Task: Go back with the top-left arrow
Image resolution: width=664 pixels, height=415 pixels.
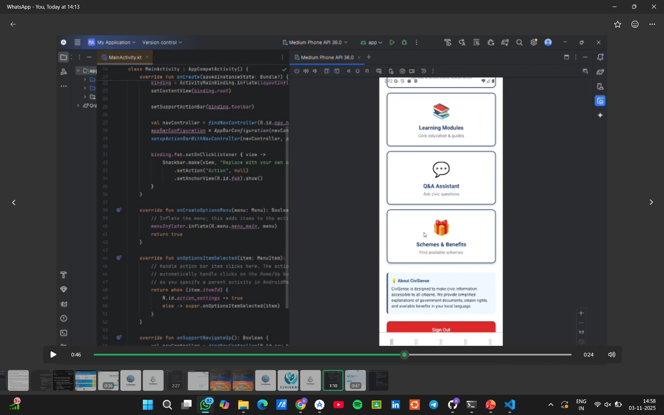Action: pyautogui.click(x=13, y=24)
